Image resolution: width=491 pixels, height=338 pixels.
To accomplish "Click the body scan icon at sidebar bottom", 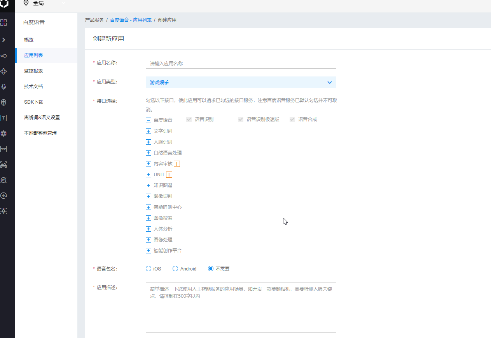I will 3,211.
